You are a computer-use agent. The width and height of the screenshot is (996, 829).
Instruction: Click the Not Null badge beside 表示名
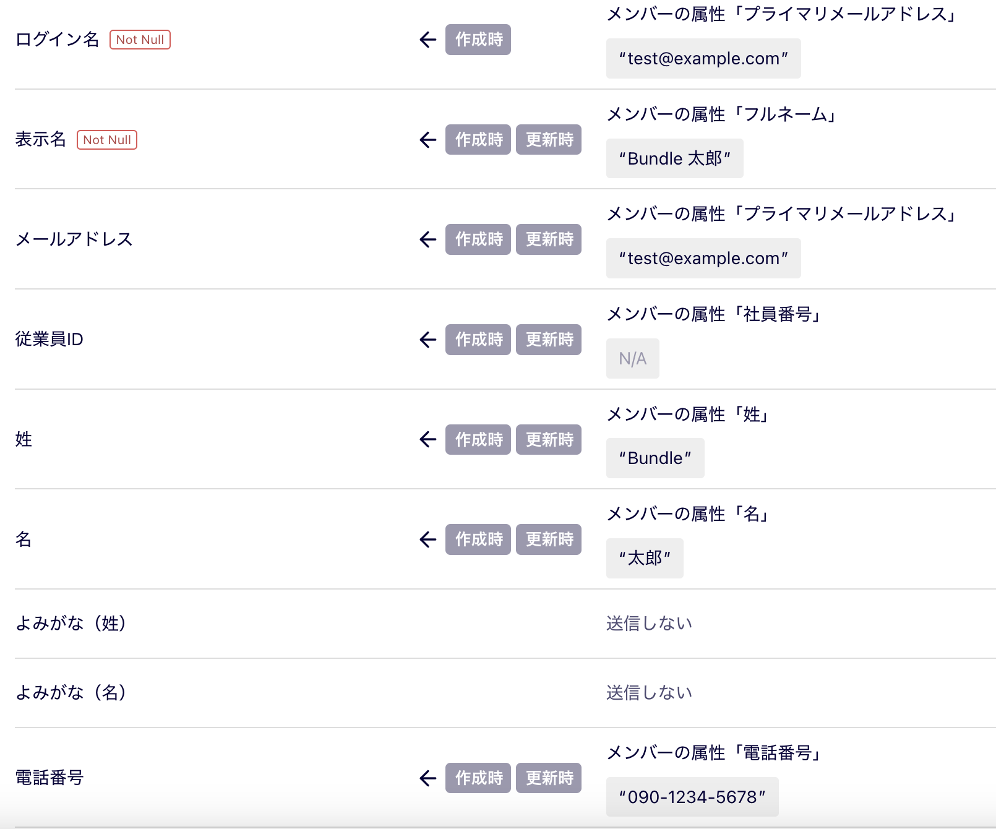[x=107, y=140]
